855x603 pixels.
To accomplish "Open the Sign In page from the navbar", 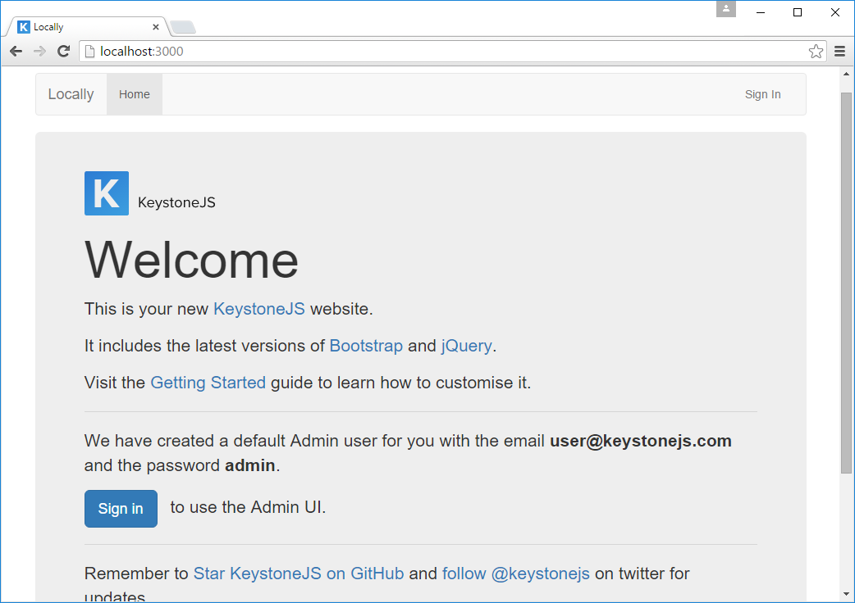I will tap(762, 93).
